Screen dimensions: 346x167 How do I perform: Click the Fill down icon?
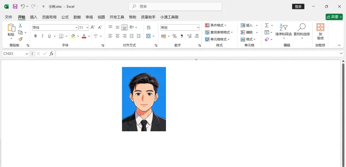[267, 32]
